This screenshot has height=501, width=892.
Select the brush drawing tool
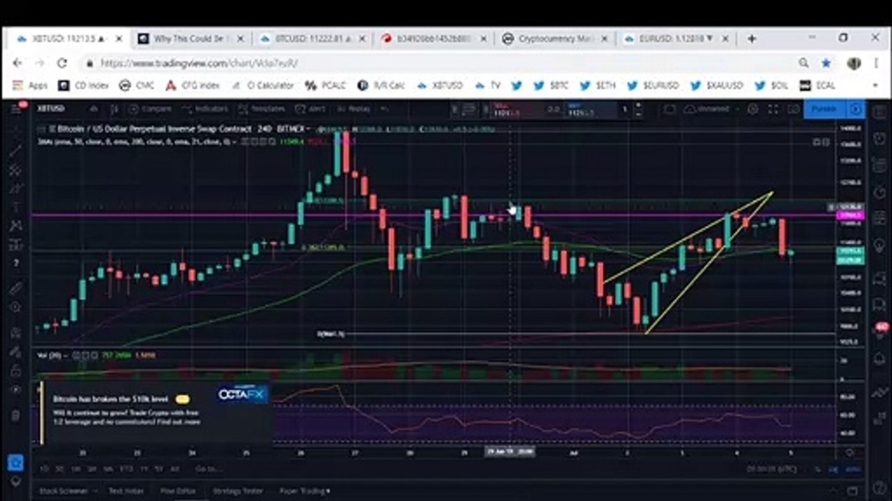coord(15,188)
